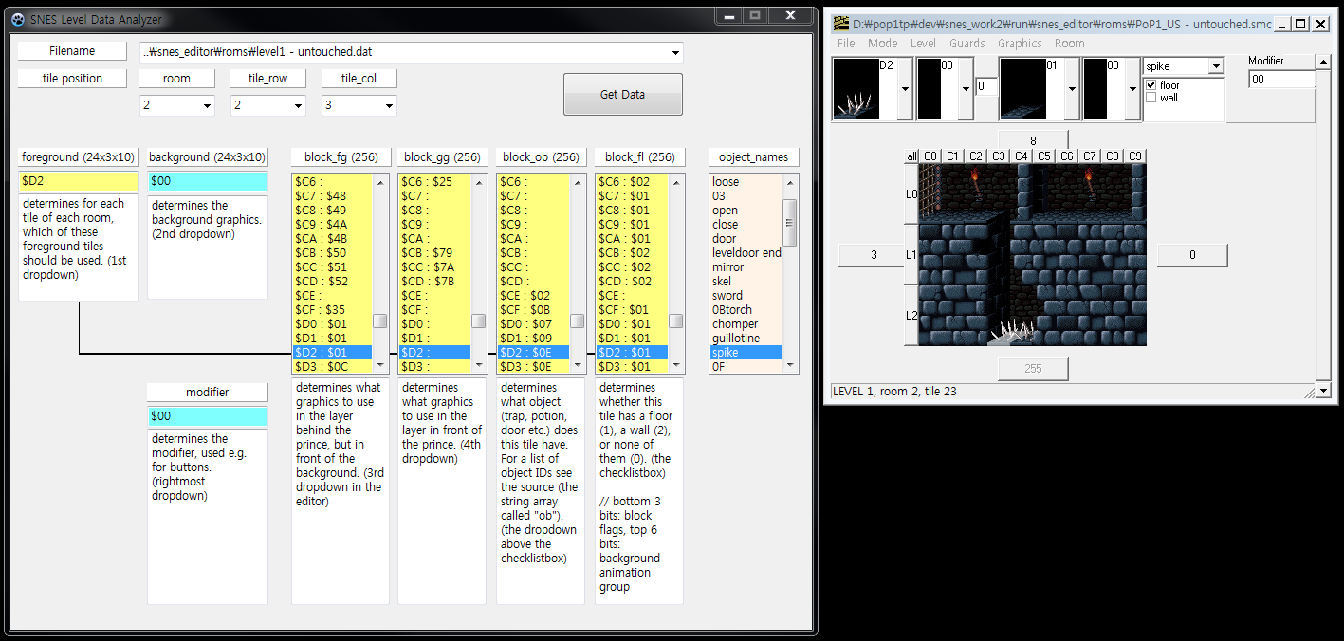1344x641 pixels.
Task: Click the Modifier input field in editor
Action: [1281, 80]
